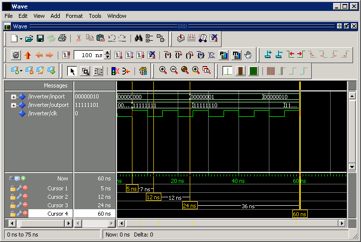Image resolution: width=361 pixels, height=242 pixels.
Task: Click the Save icon in the toolbar
Action: [40, 38]
